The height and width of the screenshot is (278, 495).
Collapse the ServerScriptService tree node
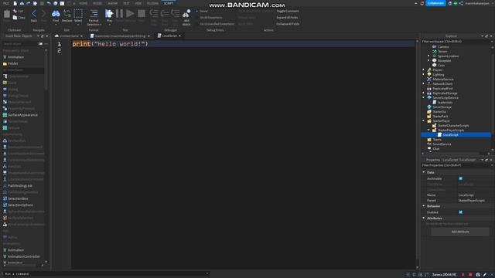click(424, 97)
